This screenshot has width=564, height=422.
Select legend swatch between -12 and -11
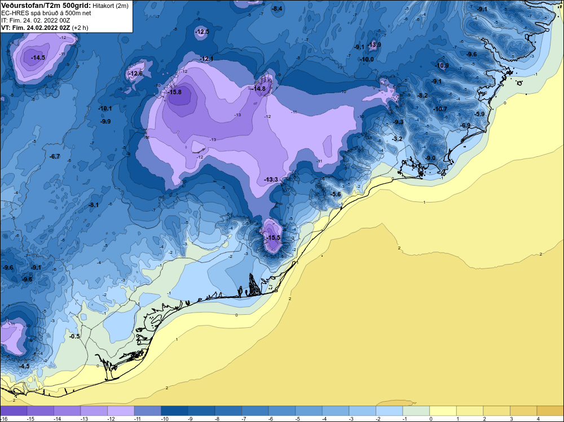point(121,411)
